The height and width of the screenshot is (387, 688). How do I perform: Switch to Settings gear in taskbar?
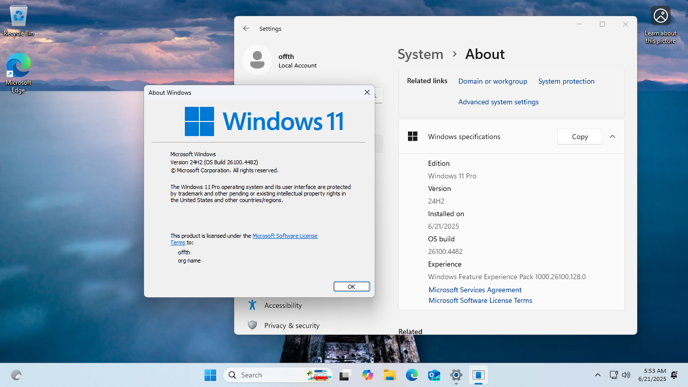click(x=456, y=375)
